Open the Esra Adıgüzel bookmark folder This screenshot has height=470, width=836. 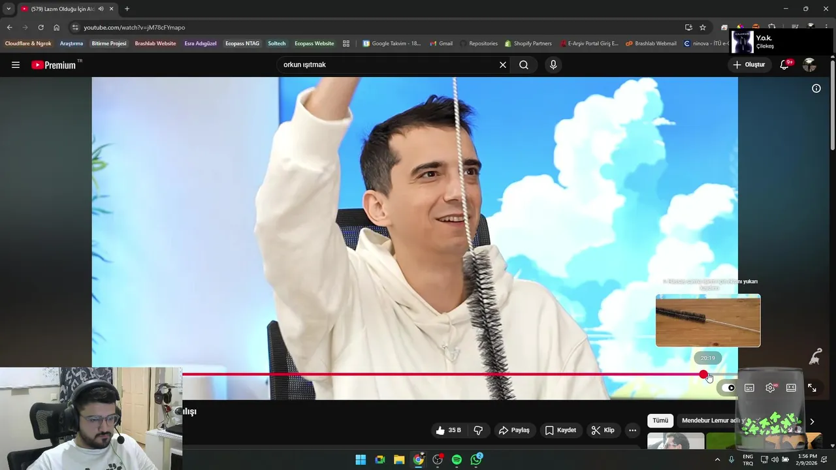pos(201,44)
